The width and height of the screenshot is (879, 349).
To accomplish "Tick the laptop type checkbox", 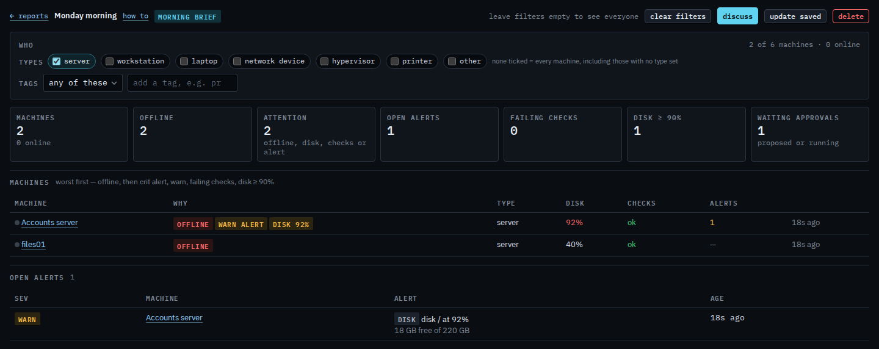I will tap(184, 61).
